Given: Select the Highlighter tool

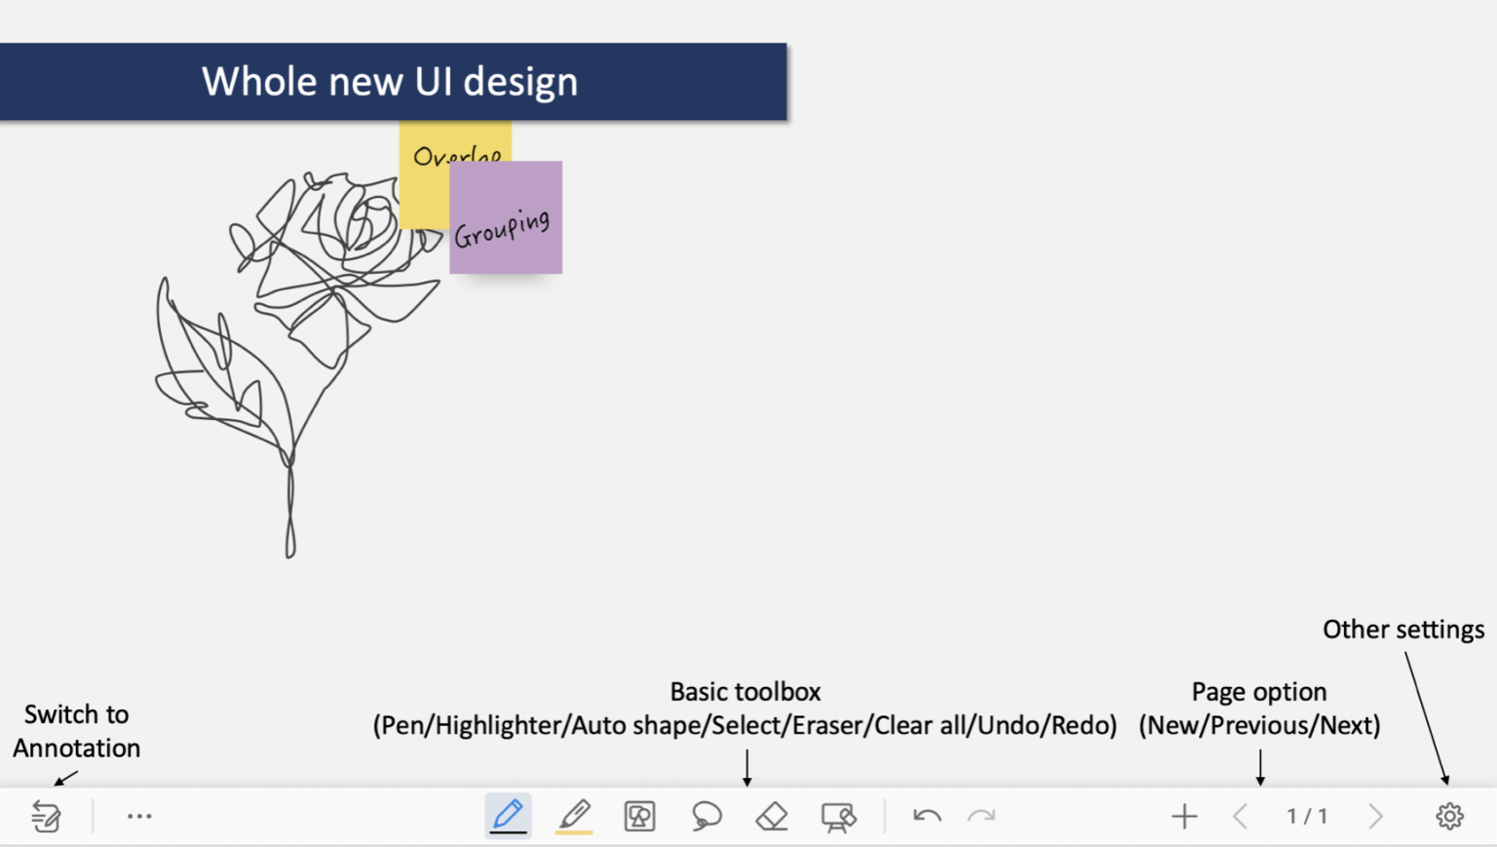Looking at the screenshot, I should coord(574,816).
